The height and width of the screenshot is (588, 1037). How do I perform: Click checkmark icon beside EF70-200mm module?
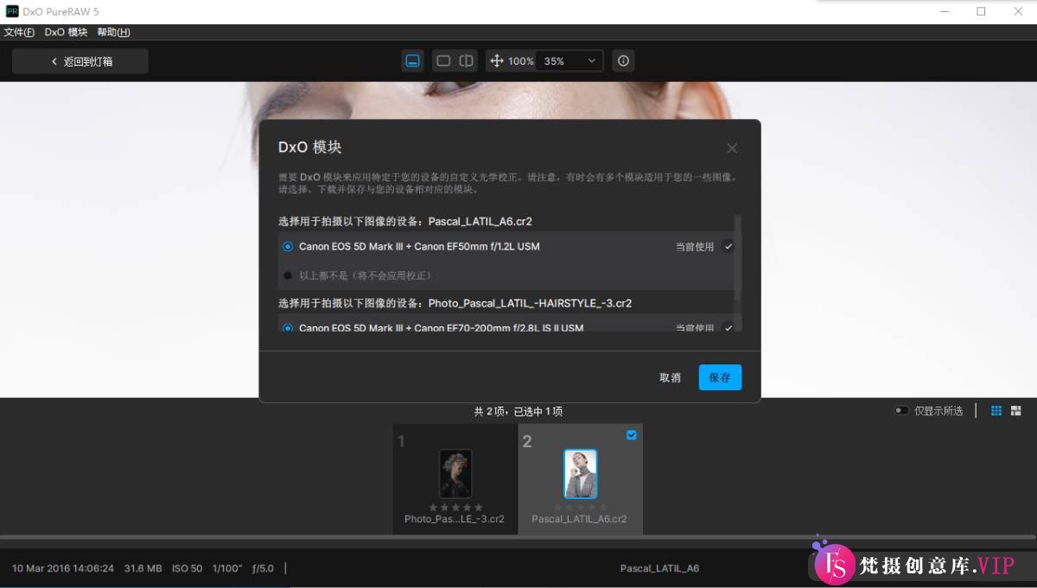(728, 328)
